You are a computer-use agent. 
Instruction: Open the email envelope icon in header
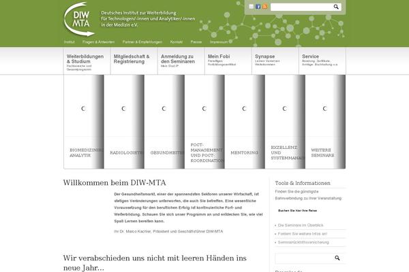(x=251, y=7)
